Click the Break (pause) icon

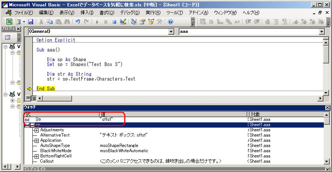click(106, 22)
